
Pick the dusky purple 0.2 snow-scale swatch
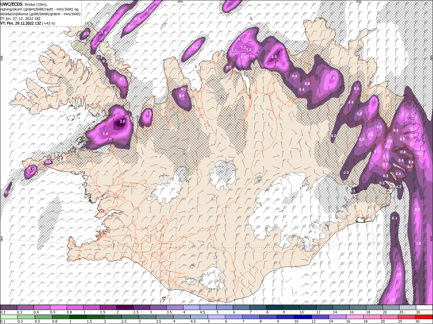[x=8, y=307]
